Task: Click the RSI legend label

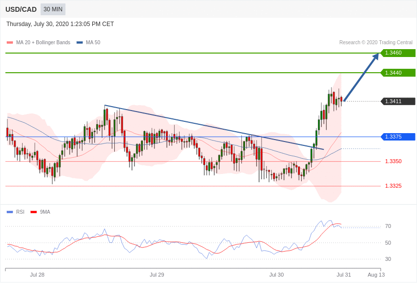Action: (20, 212)
